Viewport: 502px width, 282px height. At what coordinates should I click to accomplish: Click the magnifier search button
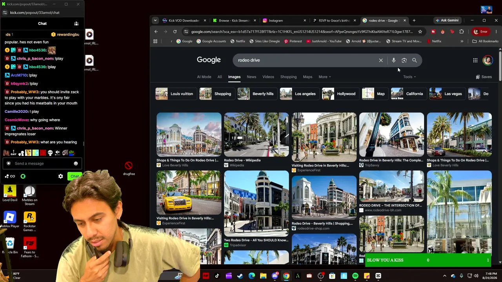click(415, 60)
